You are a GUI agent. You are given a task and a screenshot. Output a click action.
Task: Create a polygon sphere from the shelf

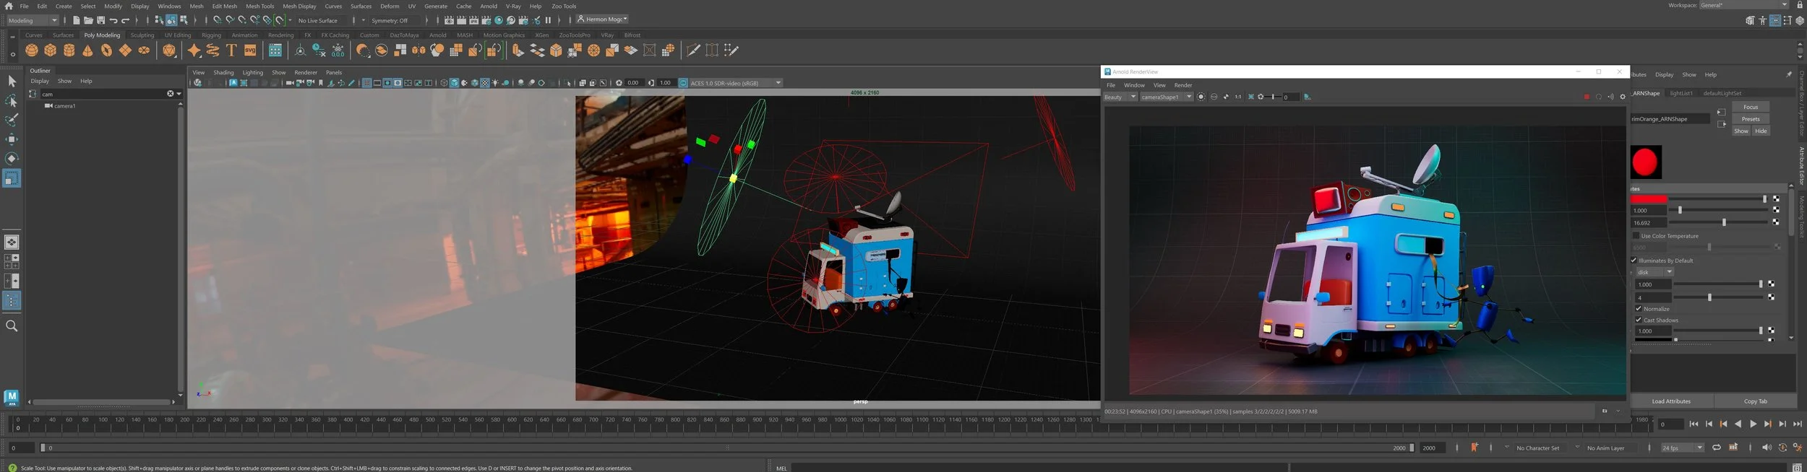[x=32, y=51]
